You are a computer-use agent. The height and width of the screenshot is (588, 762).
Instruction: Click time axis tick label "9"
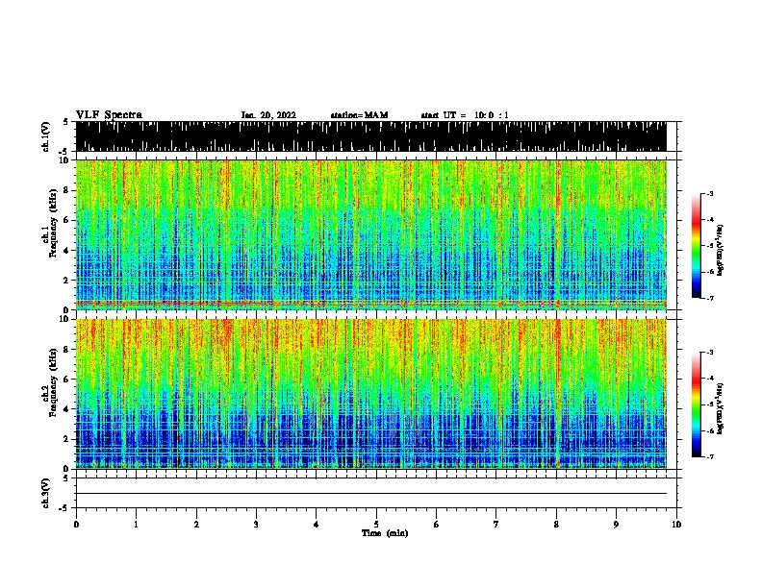point(616,525)
